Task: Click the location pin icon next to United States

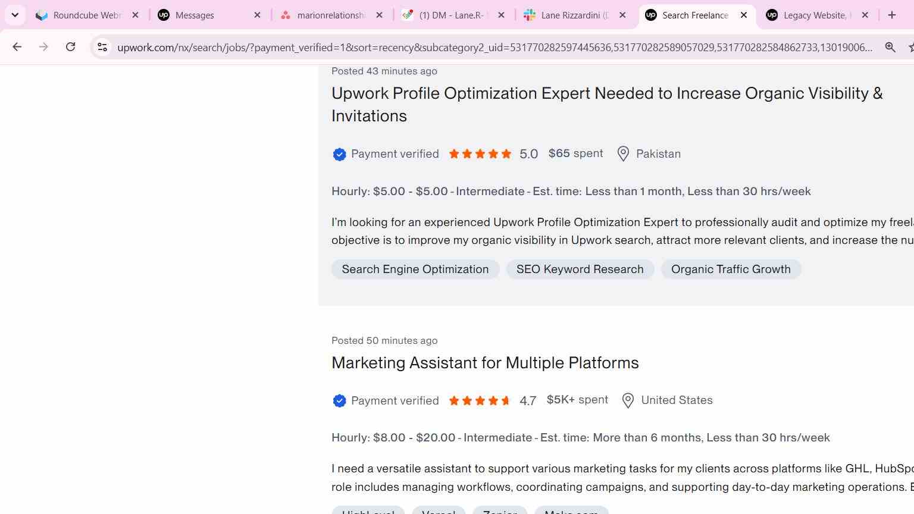Action: pyautogui.click(x=628, y=401)
